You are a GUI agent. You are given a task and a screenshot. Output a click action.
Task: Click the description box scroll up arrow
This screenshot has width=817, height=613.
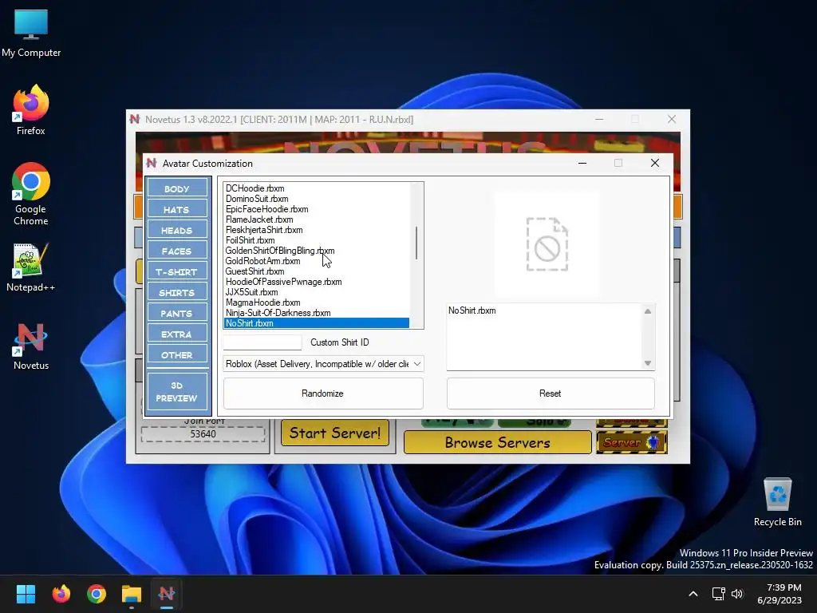coord(648,311)
